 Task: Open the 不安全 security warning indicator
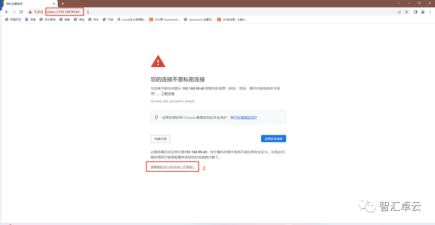point(36,12)
